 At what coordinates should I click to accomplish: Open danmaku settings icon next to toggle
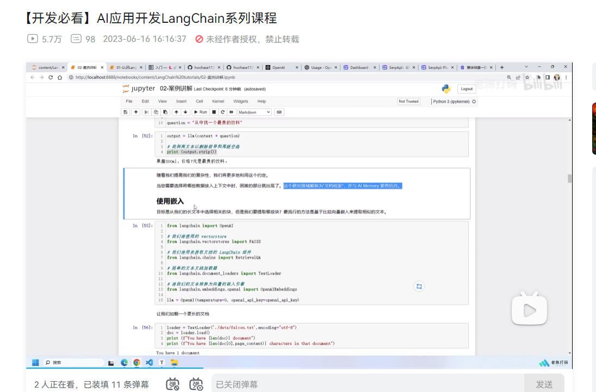coord(196,384)
